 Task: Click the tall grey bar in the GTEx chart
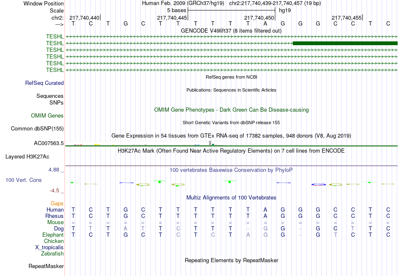210,143
